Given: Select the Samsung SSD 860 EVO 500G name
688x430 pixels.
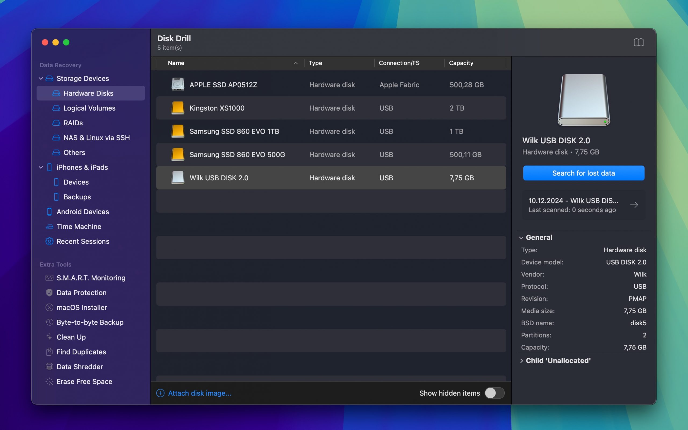Looking at the screenshot, I should point(237,155).
